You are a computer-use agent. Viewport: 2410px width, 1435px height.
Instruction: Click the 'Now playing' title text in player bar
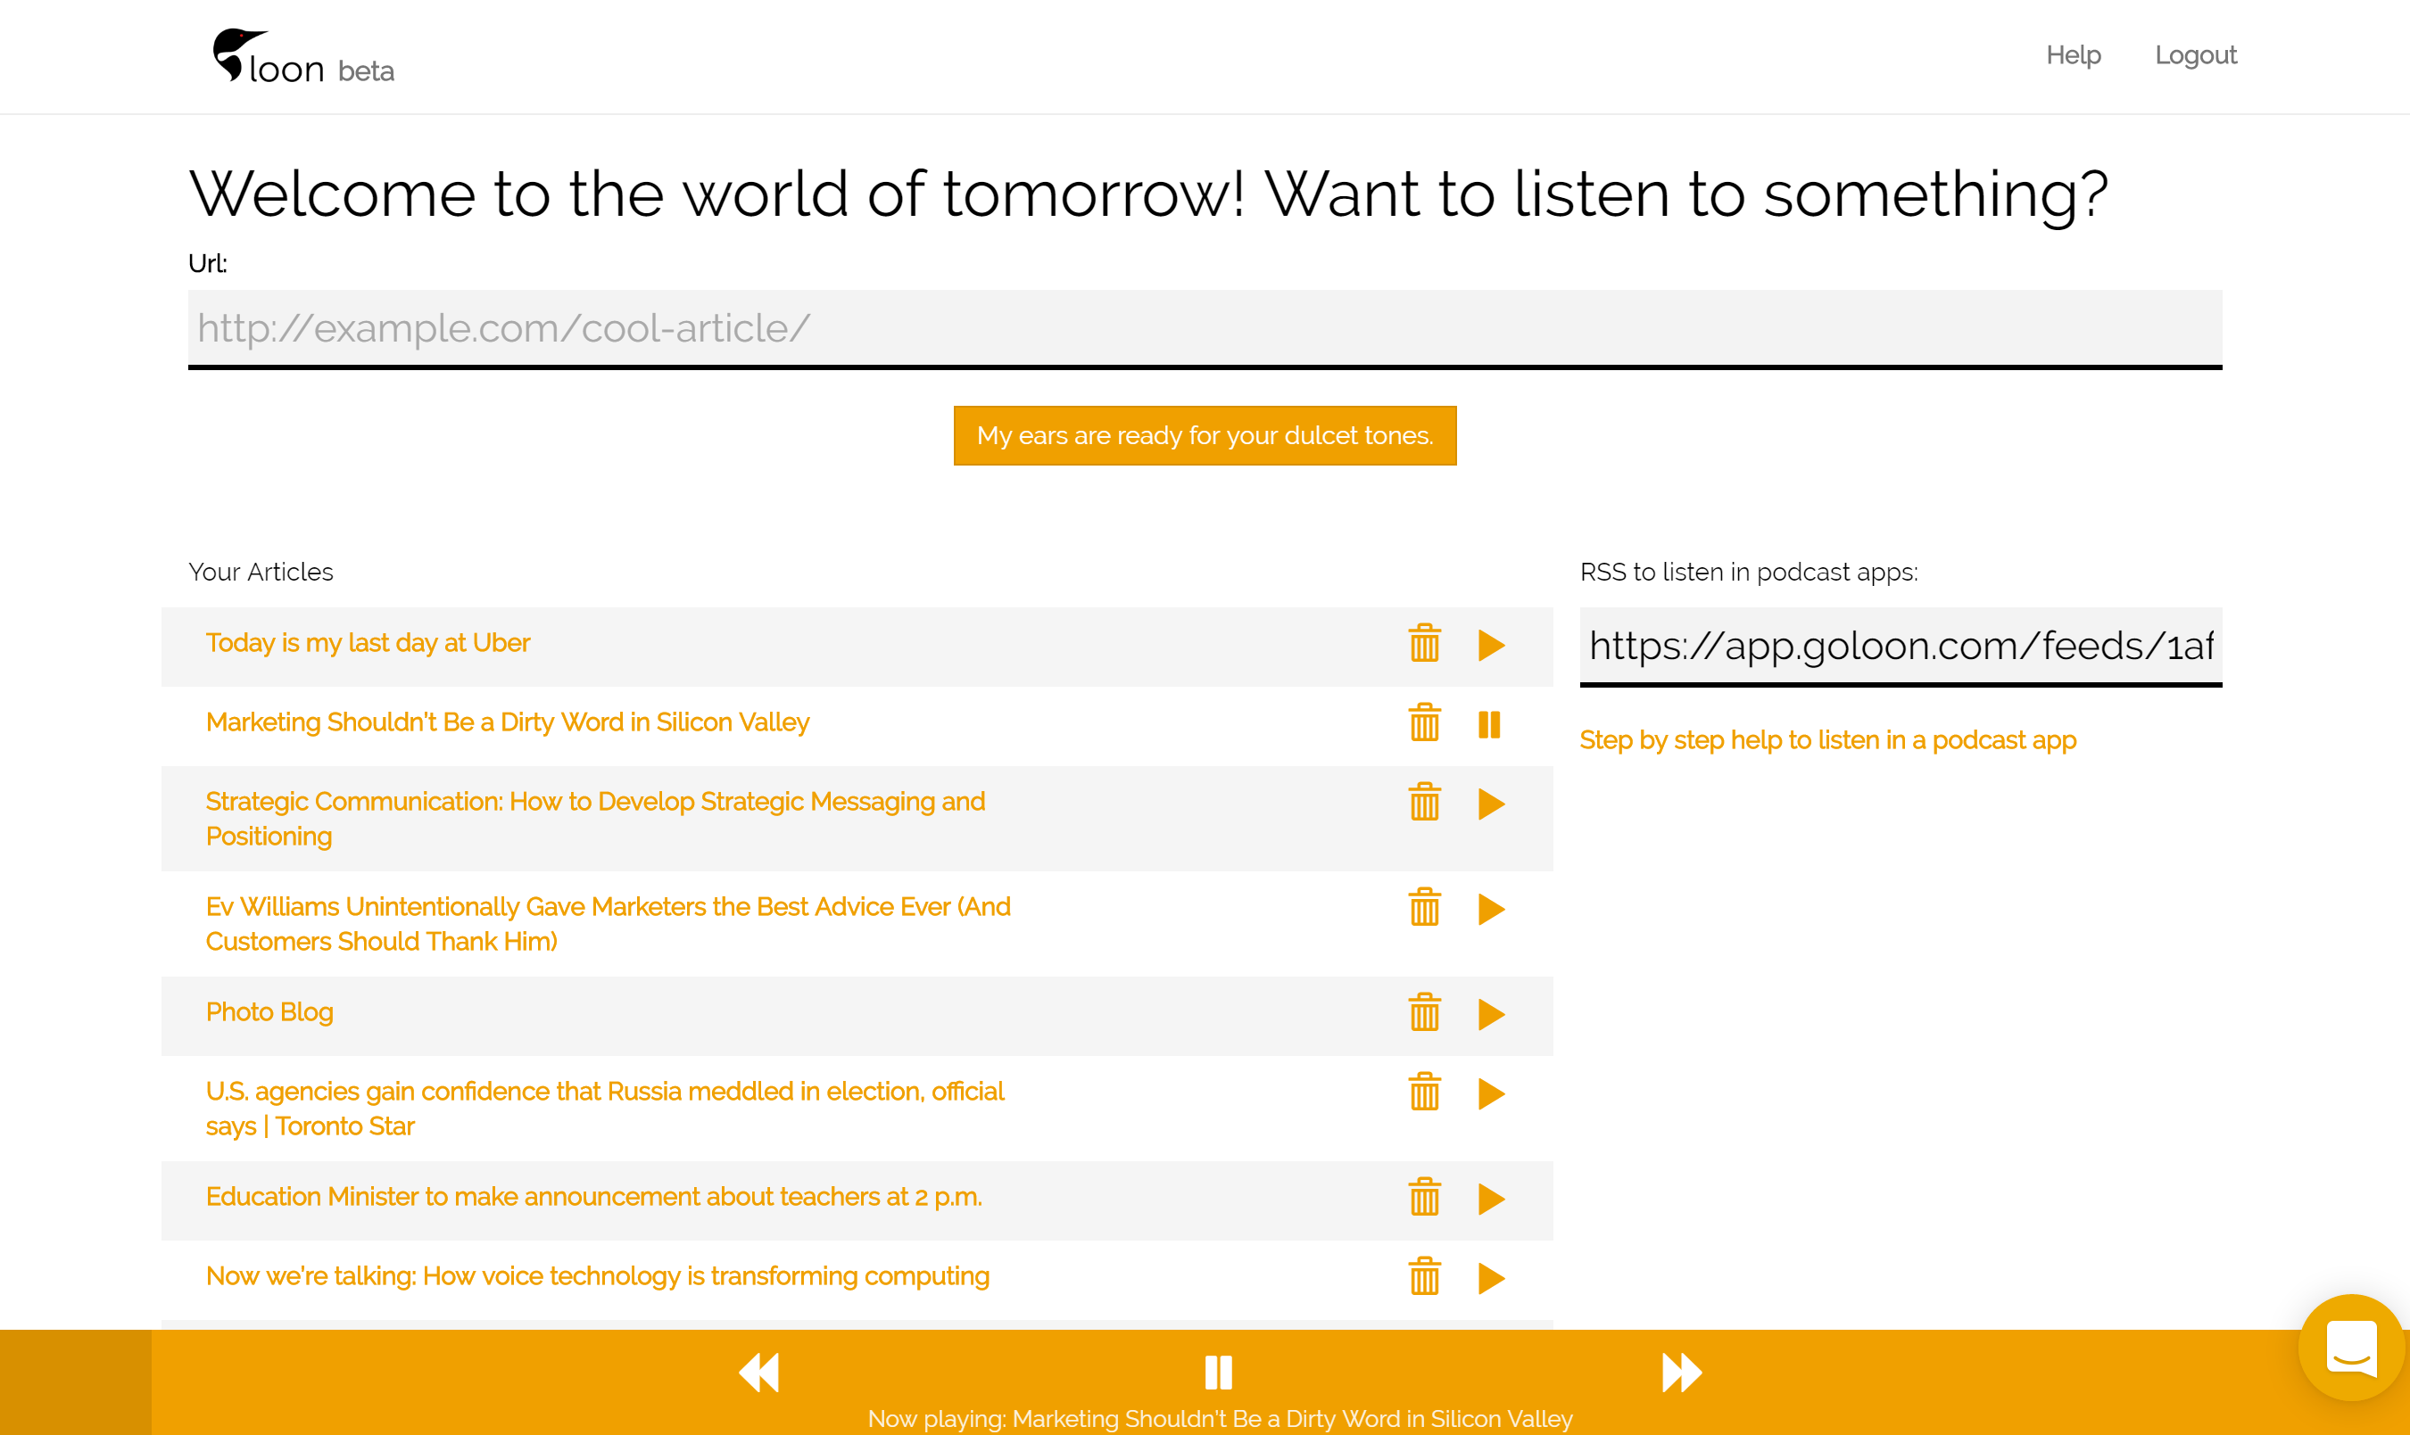(x=1220, y=1419)
